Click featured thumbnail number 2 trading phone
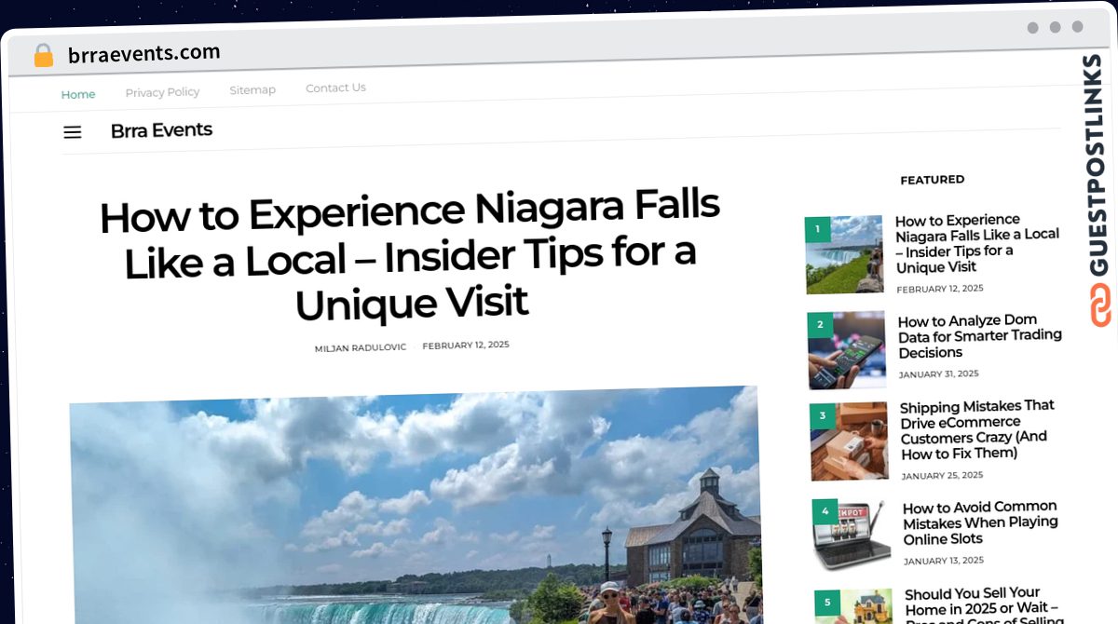Viewport: 1118px width, 624px height. tap(847, 349)
